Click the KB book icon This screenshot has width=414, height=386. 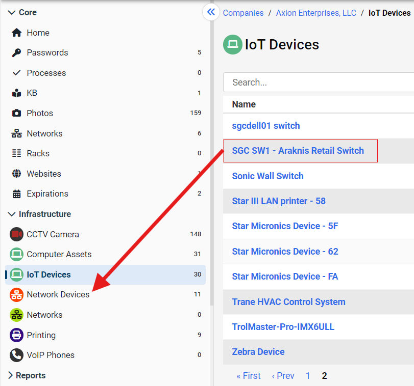(17, 93)
